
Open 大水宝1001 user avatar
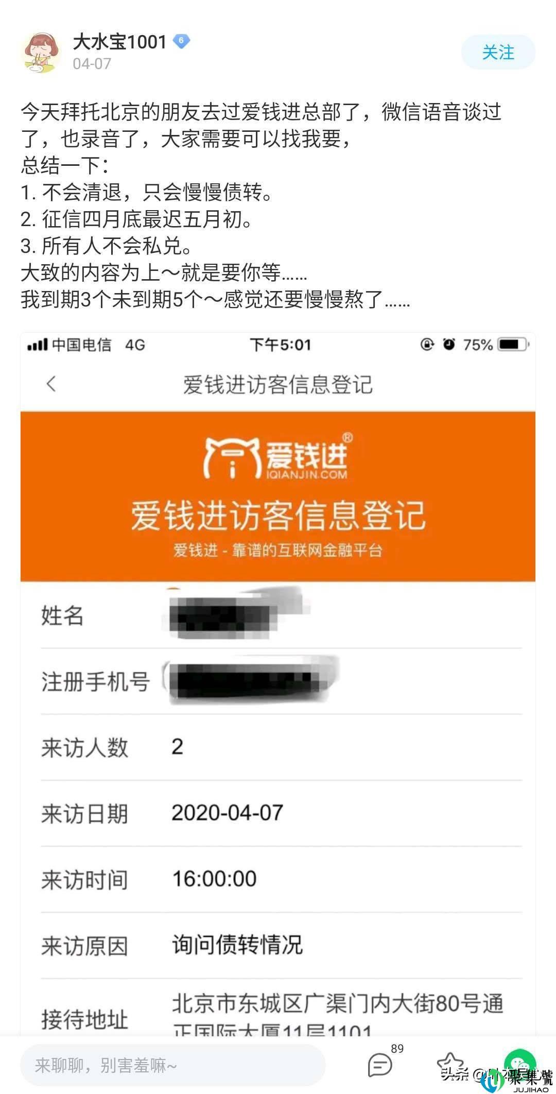coord(40,52)
